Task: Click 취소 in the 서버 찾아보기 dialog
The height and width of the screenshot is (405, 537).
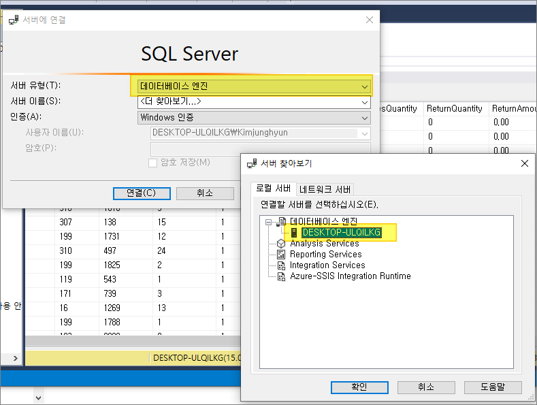Action: (426, 387)
